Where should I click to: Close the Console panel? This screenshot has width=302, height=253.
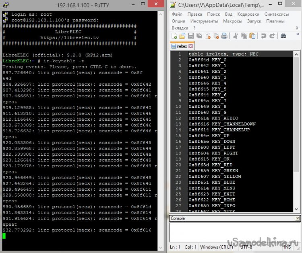coord(298,218)
